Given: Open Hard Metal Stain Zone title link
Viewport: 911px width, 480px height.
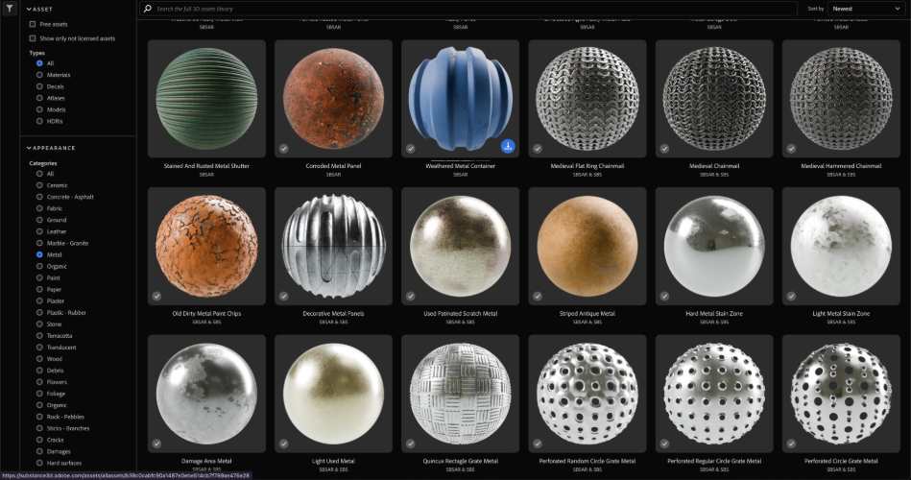Looking at the screenshot, I should [x=714, y=314].
